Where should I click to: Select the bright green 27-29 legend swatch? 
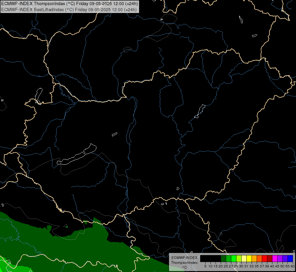click(234, 258)
